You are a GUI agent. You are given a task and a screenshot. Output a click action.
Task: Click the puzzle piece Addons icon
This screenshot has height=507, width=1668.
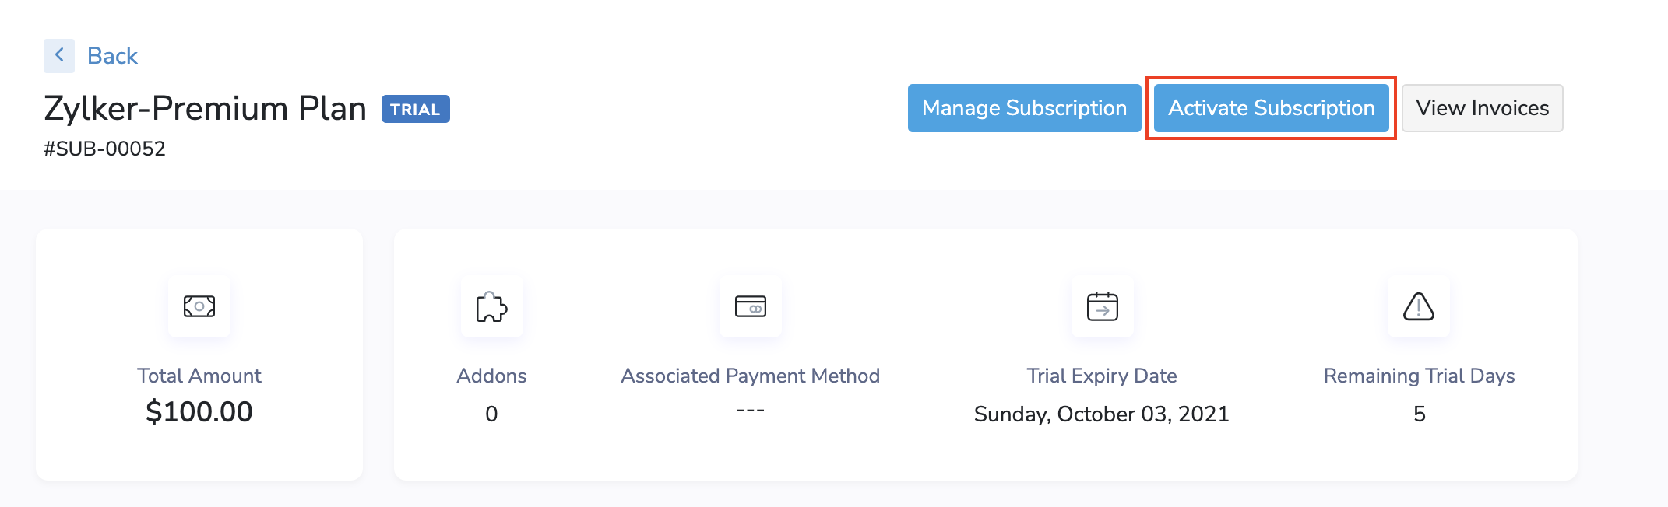coord(491,307)
